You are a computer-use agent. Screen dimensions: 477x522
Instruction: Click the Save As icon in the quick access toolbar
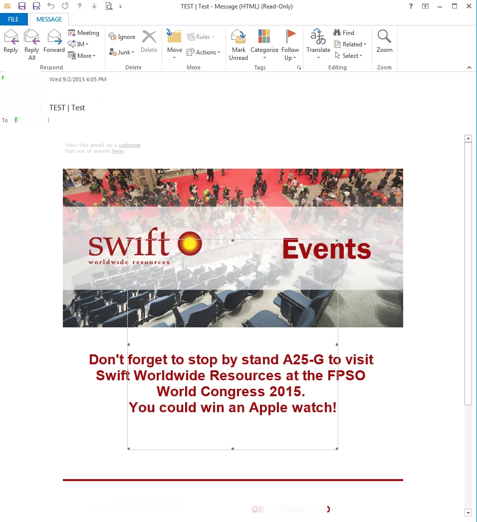point(36,6)
